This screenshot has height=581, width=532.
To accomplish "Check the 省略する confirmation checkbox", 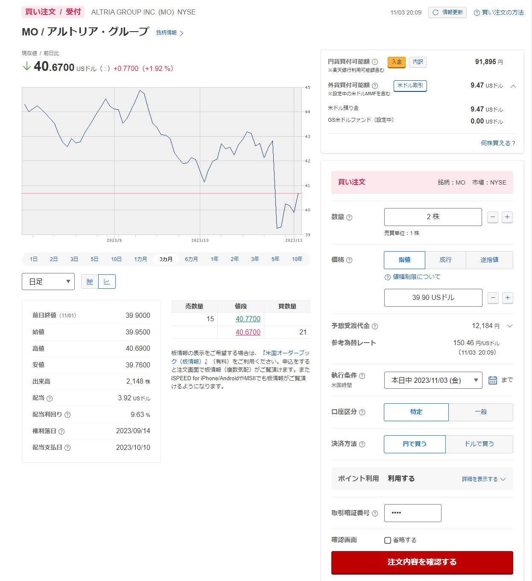I will (x=388, y=540).
